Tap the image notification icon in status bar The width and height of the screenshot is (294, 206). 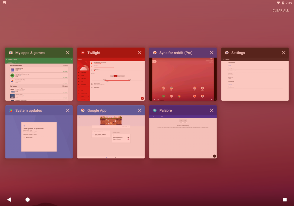click(4, 3)
